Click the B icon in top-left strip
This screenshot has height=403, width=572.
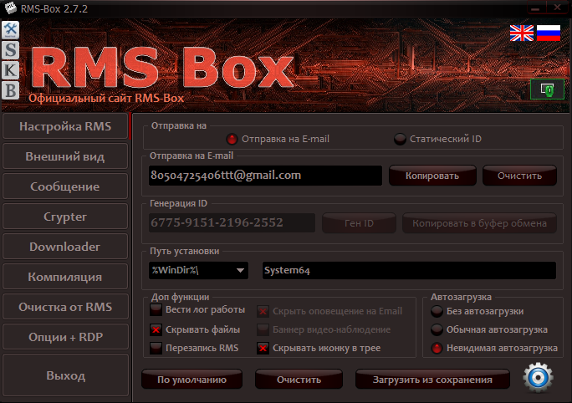pyautogui.click(x=11, y=89)
